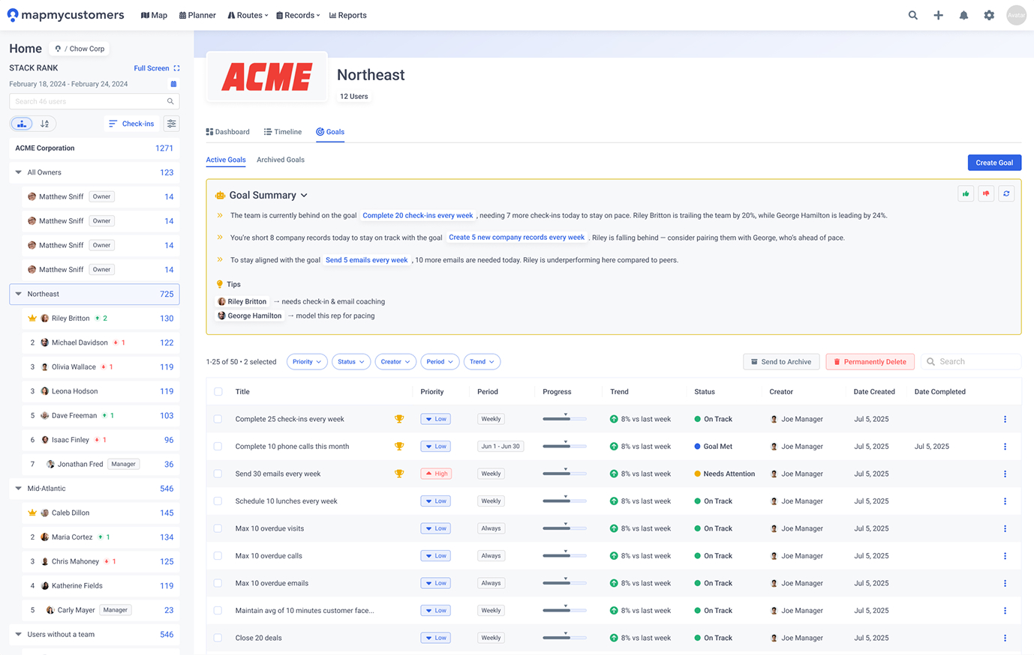
Task: Tick checkbox for Close 20 deals
Action: click(x=218, y=639)
